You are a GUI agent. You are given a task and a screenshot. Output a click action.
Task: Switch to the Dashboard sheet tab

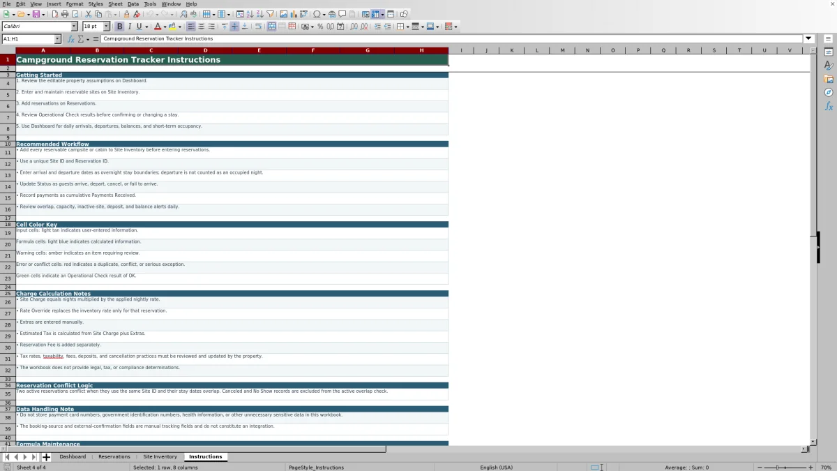[73, 457]
